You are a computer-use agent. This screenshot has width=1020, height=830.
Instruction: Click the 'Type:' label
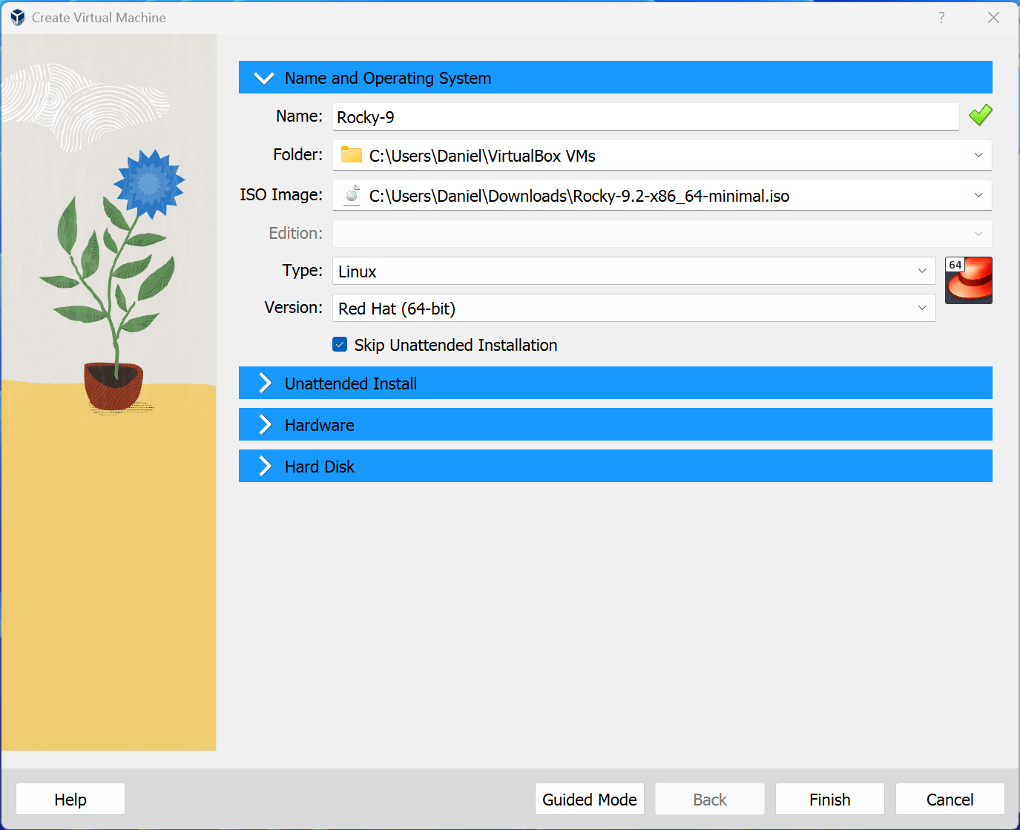click(x=303, y=270)
